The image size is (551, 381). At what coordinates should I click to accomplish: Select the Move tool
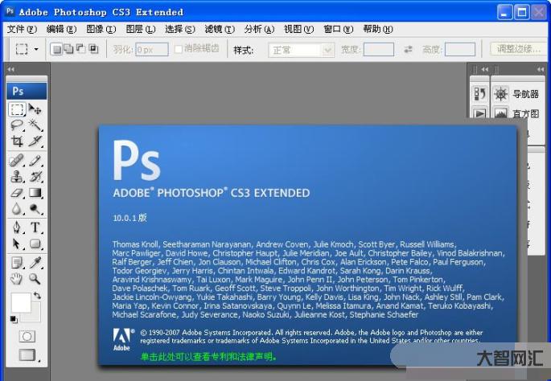[35, 109]
